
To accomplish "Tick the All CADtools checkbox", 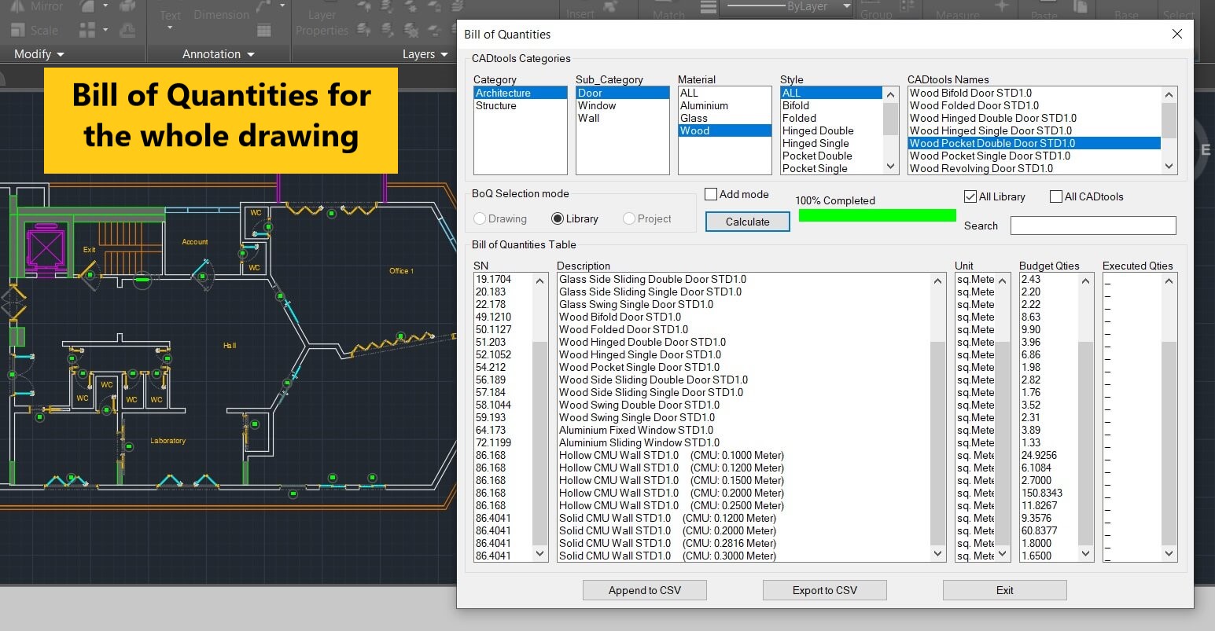I will tap(1056, 196).
